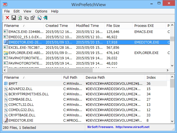Image resolution: width=177 pixels, height=133 pixels.
Task: Click the exit door toolbar icon
Action: click(x=45, y=18)
